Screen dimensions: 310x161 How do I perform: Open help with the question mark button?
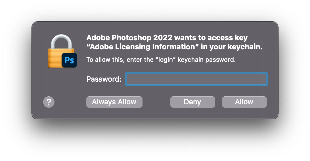(49, 102)
